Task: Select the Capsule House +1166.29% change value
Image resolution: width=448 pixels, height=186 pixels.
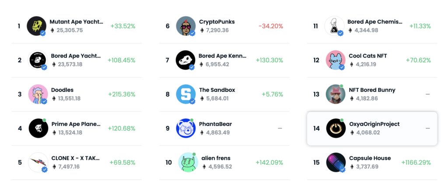Action: tap(416, 162)
